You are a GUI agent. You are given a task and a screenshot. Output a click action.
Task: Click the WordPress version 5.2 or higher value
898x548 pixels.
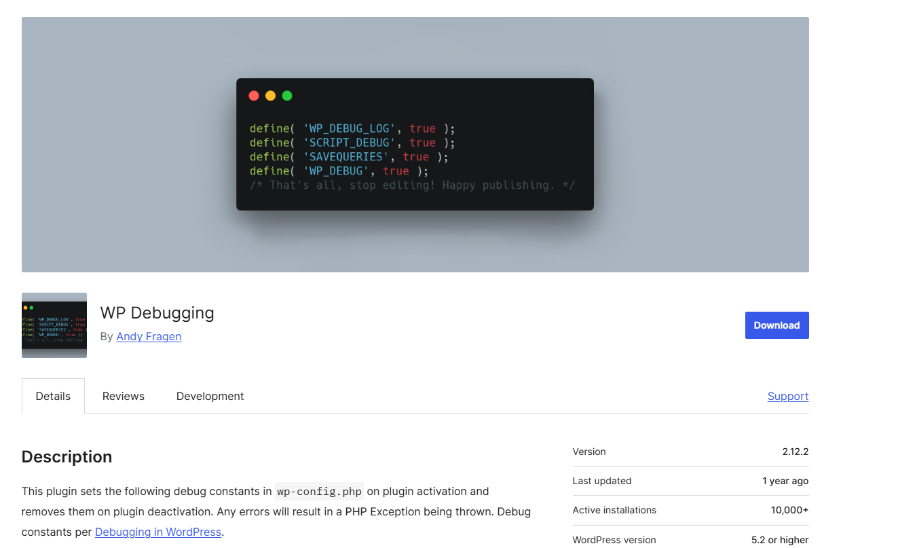click(x=779, y=540)
